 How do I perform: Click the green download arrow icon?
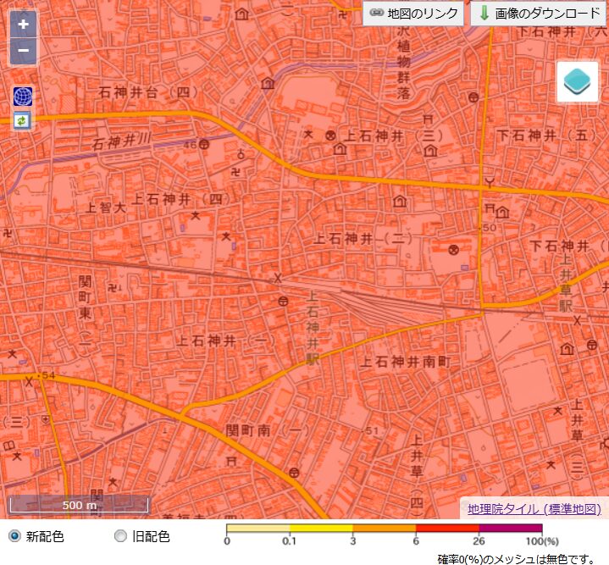coord(484,14)
